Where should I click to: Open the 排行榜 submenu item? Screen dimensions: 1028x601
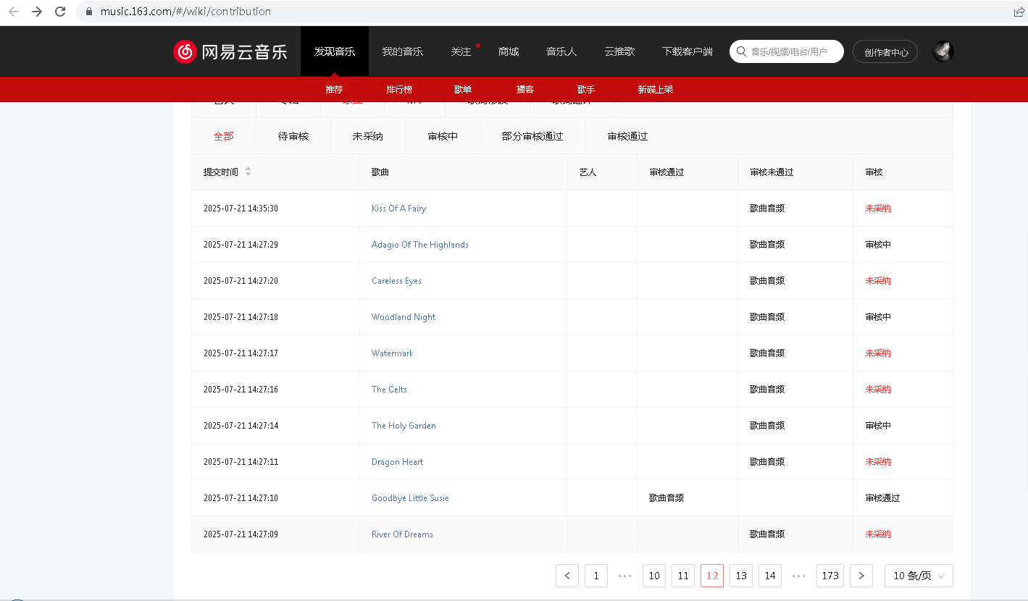coord(399,89)
